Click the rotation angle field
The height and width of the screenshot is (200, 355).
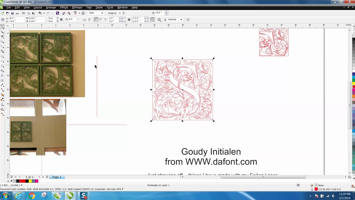pyautogui.click(x=72, y=19)
